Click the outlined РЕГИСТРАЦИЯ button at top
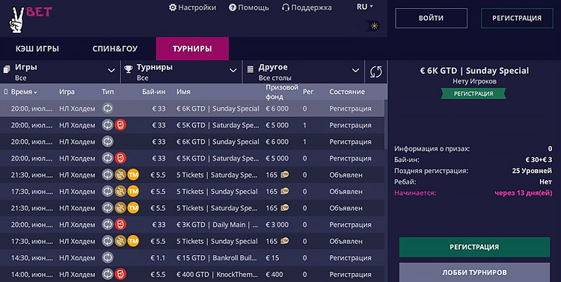The height and width of the screenshot is (282, 561). pyautogui.click(x=517, y=18)
